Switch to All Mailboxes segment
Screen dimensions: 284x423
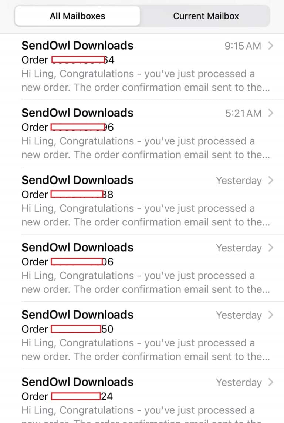[77, 16]
